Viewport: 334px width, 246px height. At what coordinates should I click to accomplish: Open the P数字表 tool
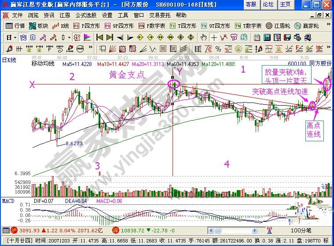tap(152, 26)
